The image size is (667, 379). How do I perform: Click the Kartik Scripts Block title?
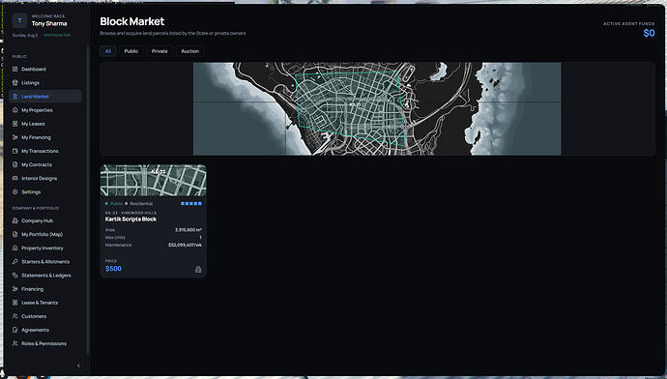click(x=130, y=219)
